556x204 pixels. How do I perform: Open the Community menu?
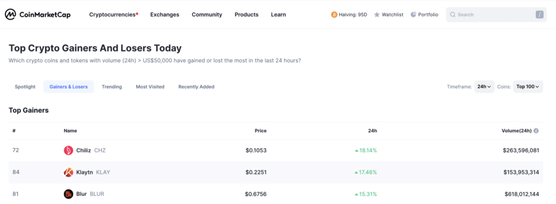pos(207,15)
